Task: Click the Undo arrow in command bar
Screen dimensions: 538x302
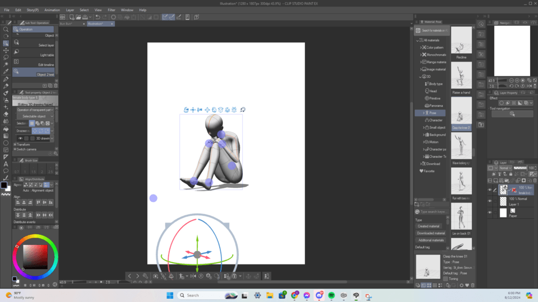Action: click(98, 17)
